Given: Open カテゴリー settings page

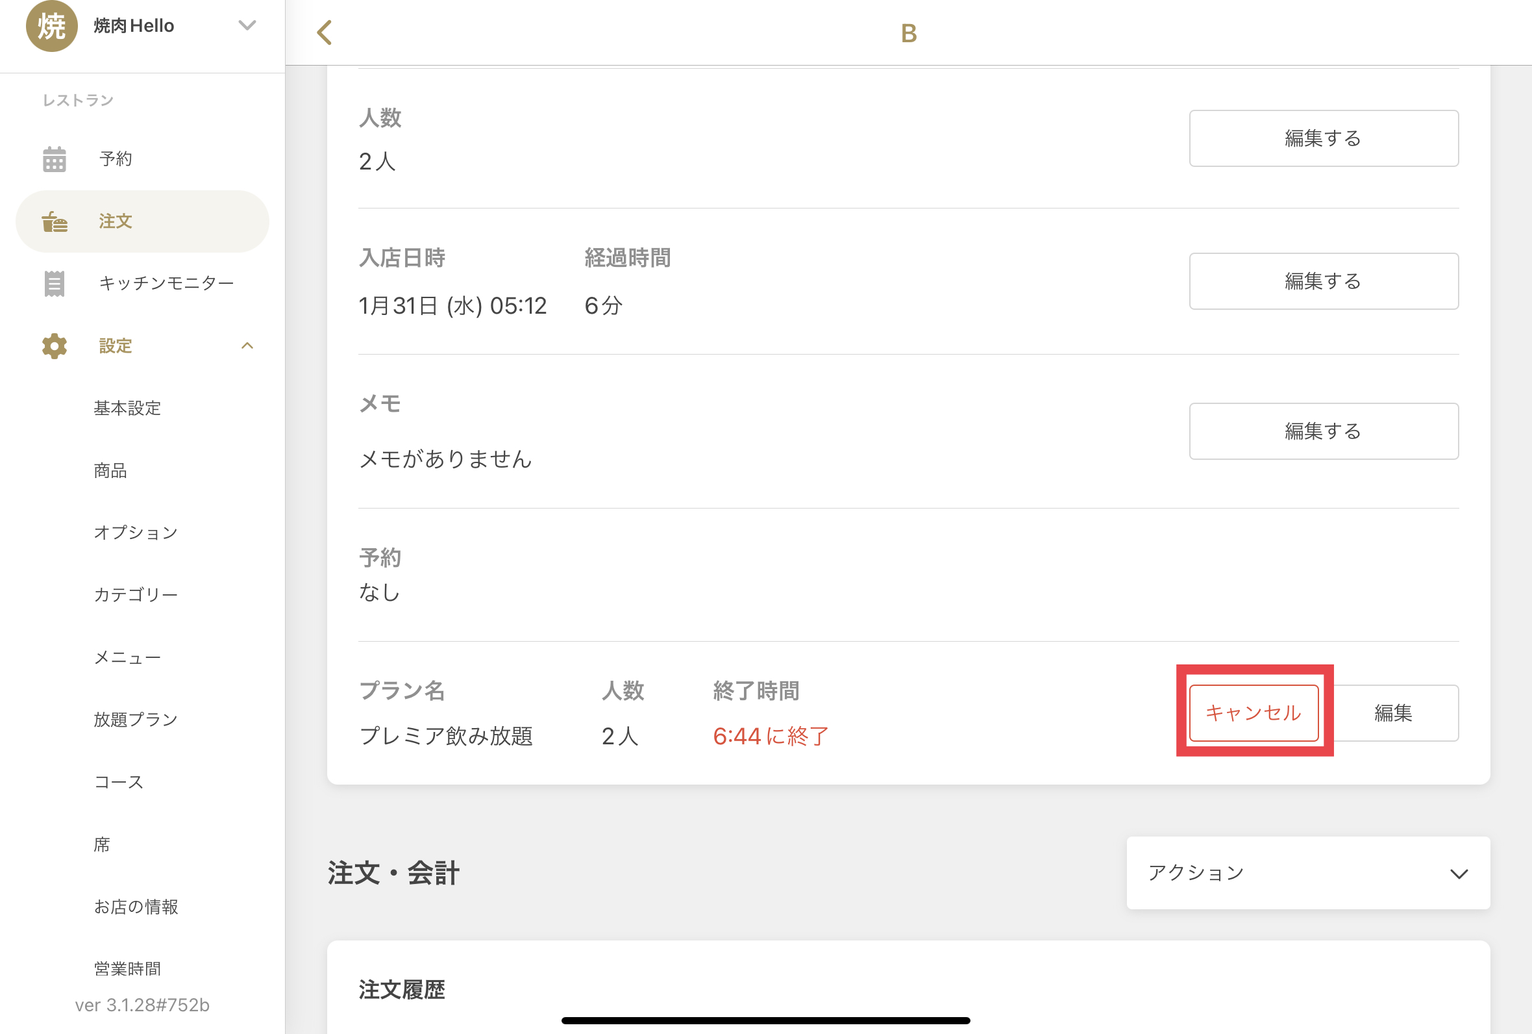Looking at the screenshot, I should (136, 595).
